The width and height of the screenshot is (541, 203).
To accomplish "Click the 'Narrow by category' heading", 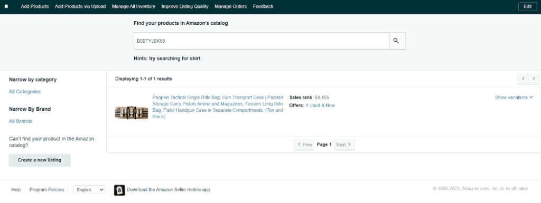I will 33,80.
